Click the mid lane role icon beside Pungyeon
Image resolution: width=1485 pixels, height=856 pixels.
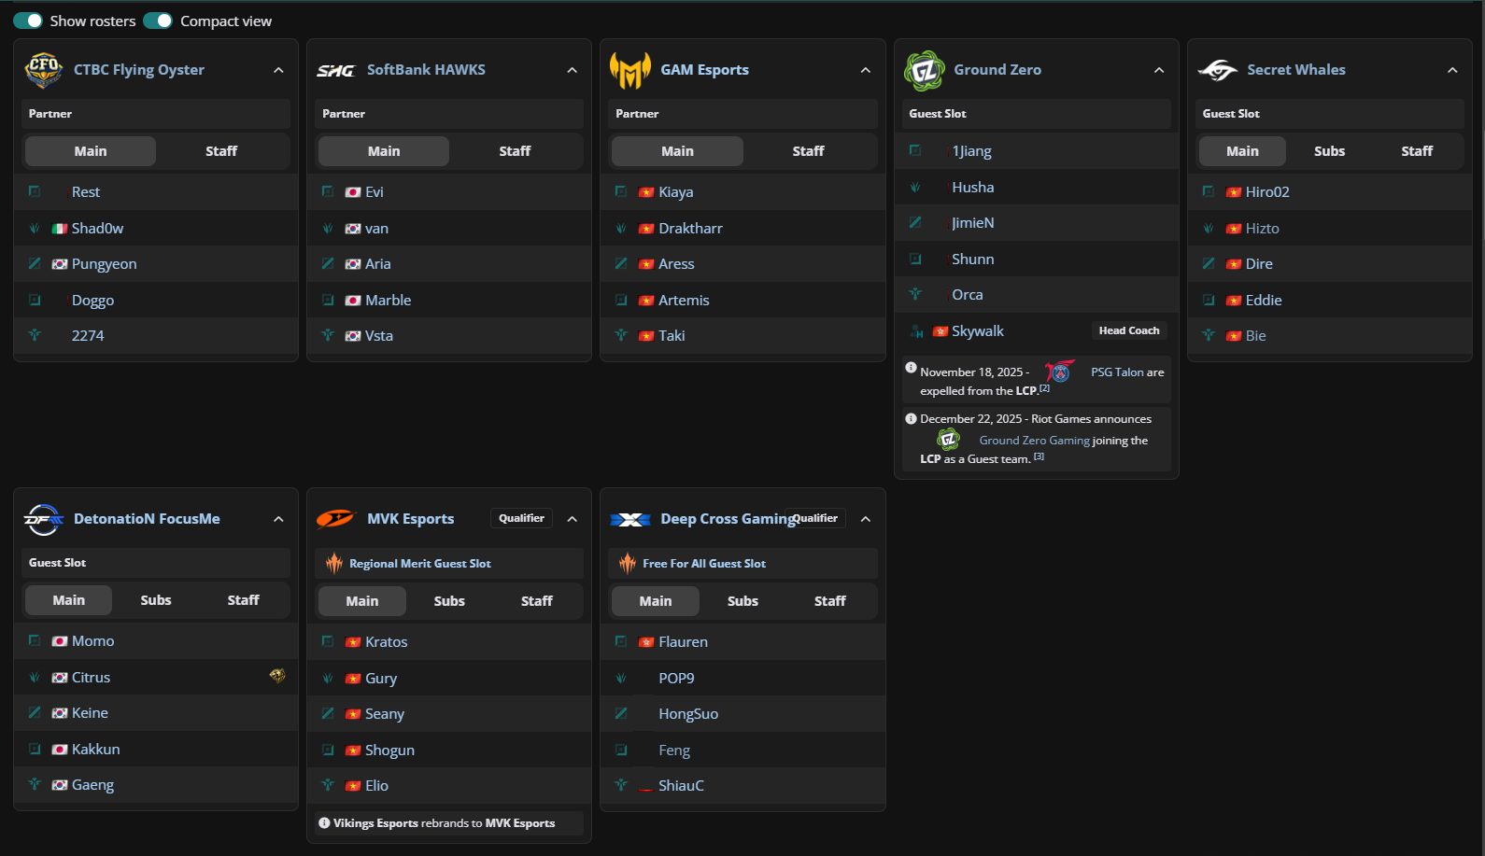click(x=35, y=263)
